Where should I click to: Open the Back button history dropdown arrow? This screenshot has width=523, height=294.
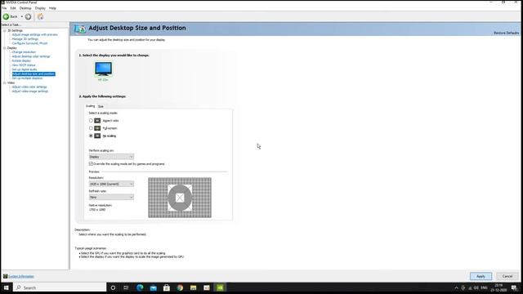(22, 16)
